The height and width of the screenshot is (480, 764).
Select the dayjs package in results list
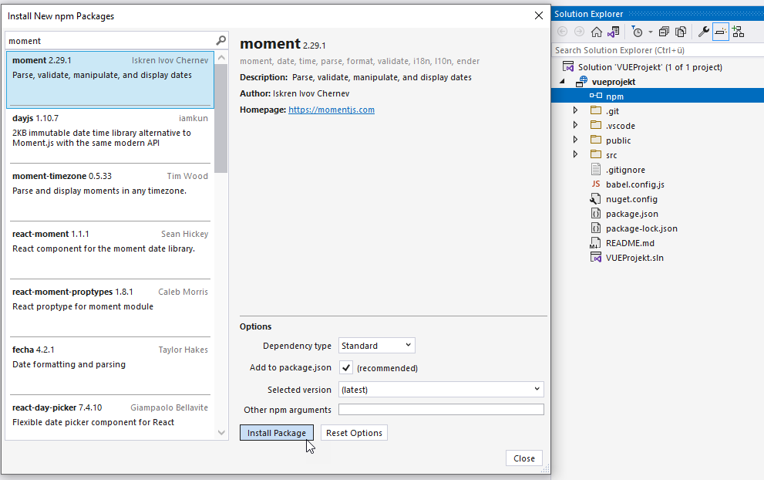coord(109,134)
